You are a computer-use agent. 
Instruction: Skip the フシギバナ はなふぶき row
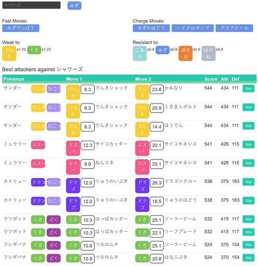249,258
